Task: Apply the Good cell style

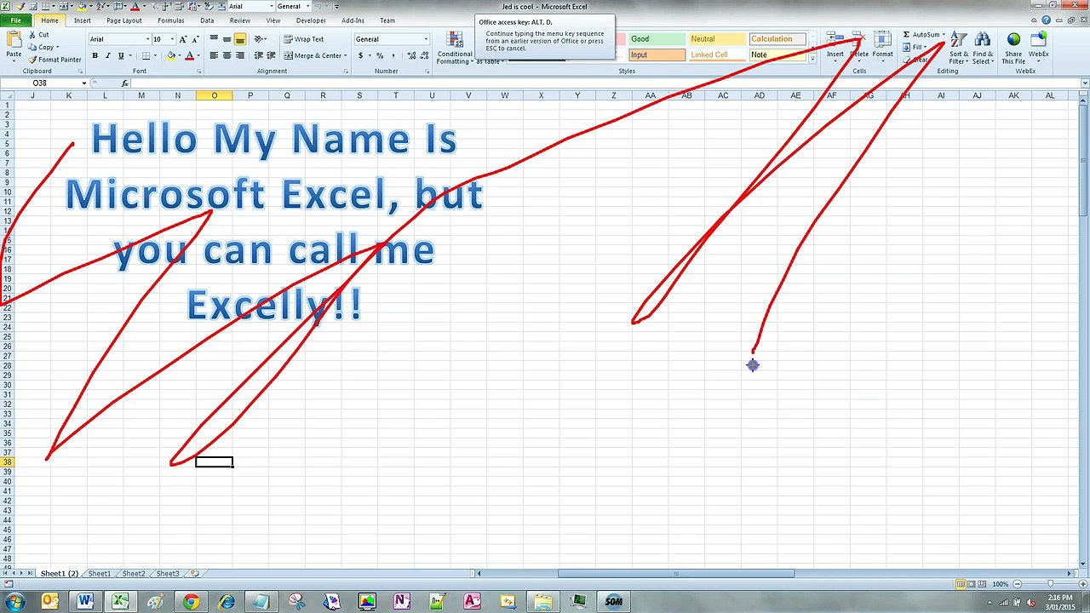Action: click(x=657, y=39)
